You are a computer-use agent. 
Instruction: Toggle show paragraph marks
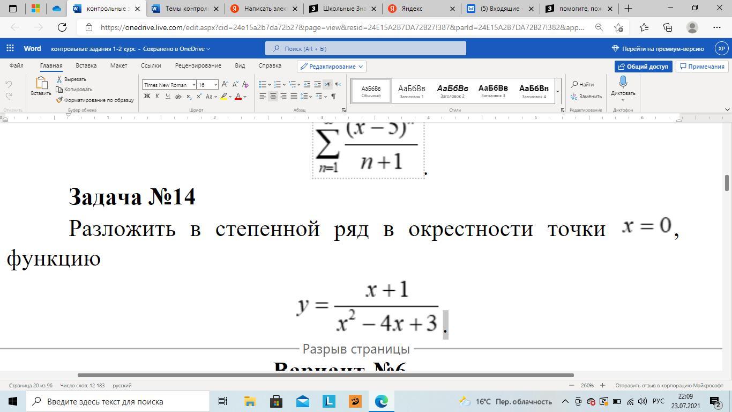pos(333,97)
